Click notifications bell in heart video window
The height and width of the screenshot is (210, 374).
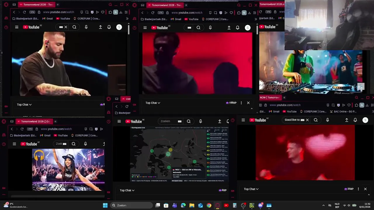355,120
